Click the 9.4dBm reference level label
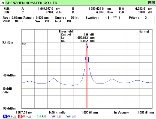This screenshot has width=156, height=120. [x=8, y=43]
